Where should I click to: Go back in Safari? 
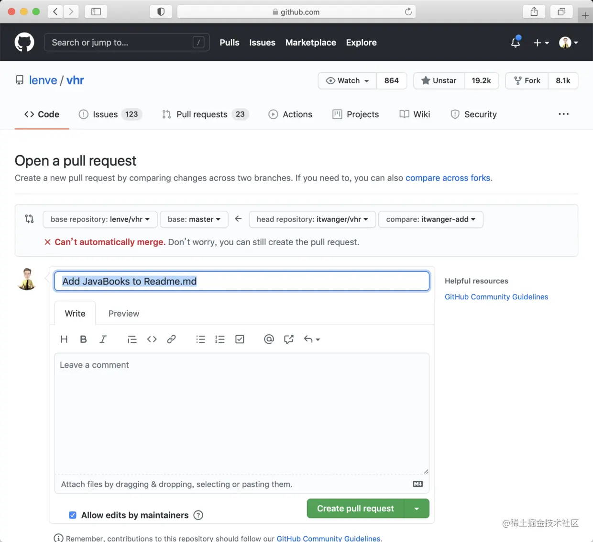[55, 11]
